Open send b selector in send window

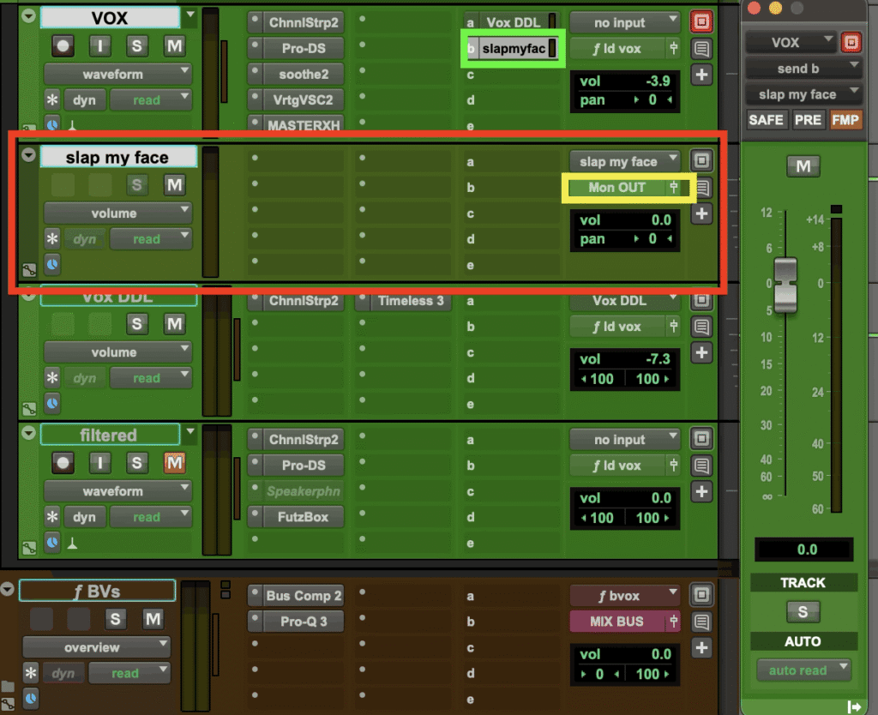(x=803, y=69)
